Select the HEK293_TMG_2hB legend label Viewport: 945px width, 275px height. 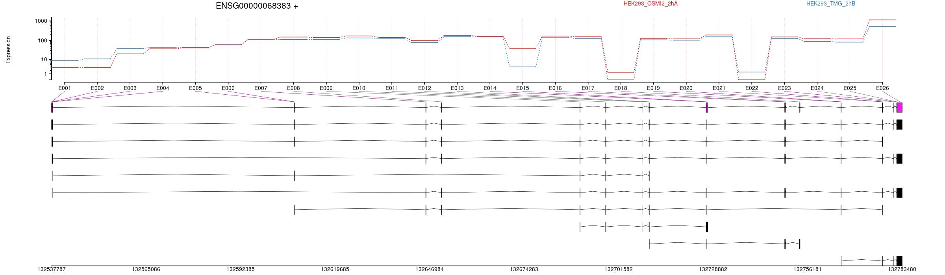831,4
